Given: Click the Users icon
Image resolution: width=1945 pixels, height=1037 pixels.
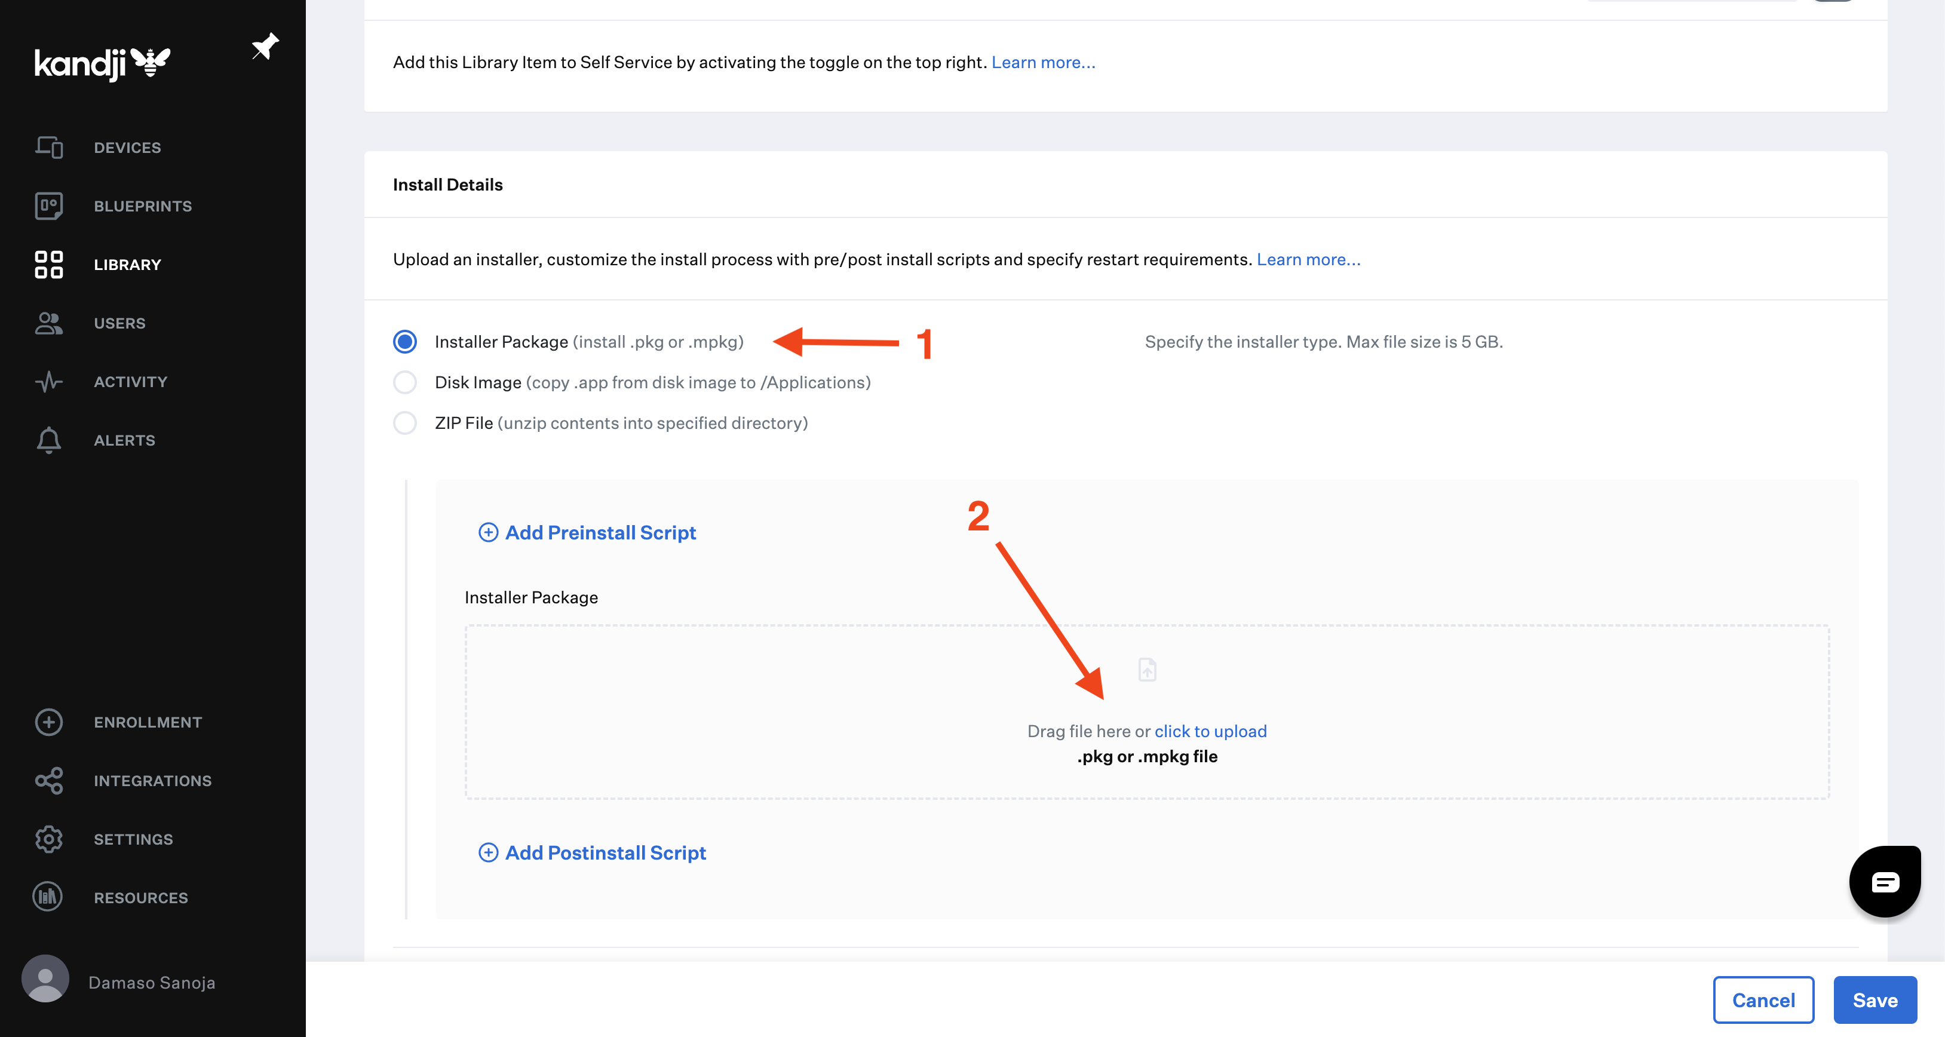Looking at the screenshot, I should coord(48,323).
